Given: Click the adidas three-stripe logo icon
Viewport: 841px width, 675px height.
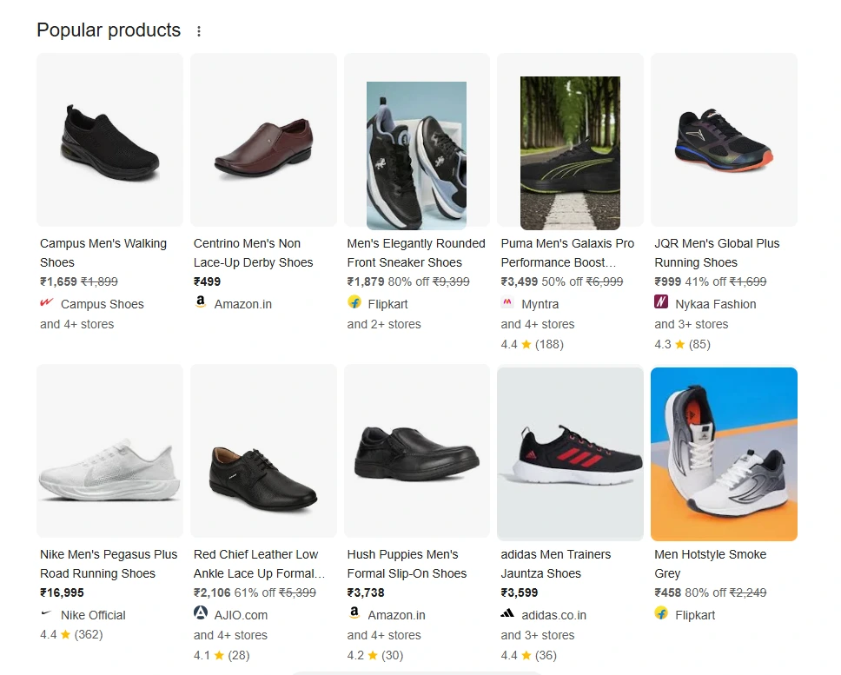Looking at the screenshot, I should coord(507,613).
